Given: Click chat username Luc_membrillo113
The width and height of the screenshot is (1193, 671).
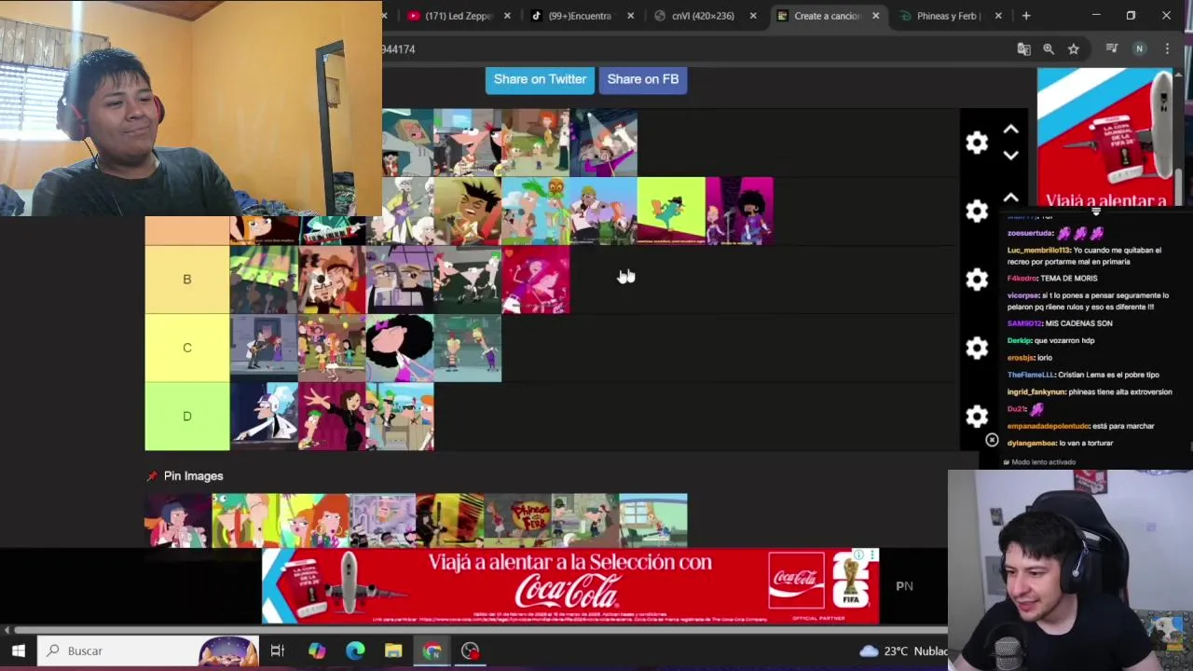Looking at the screenshot, I should pos(1038,250).
